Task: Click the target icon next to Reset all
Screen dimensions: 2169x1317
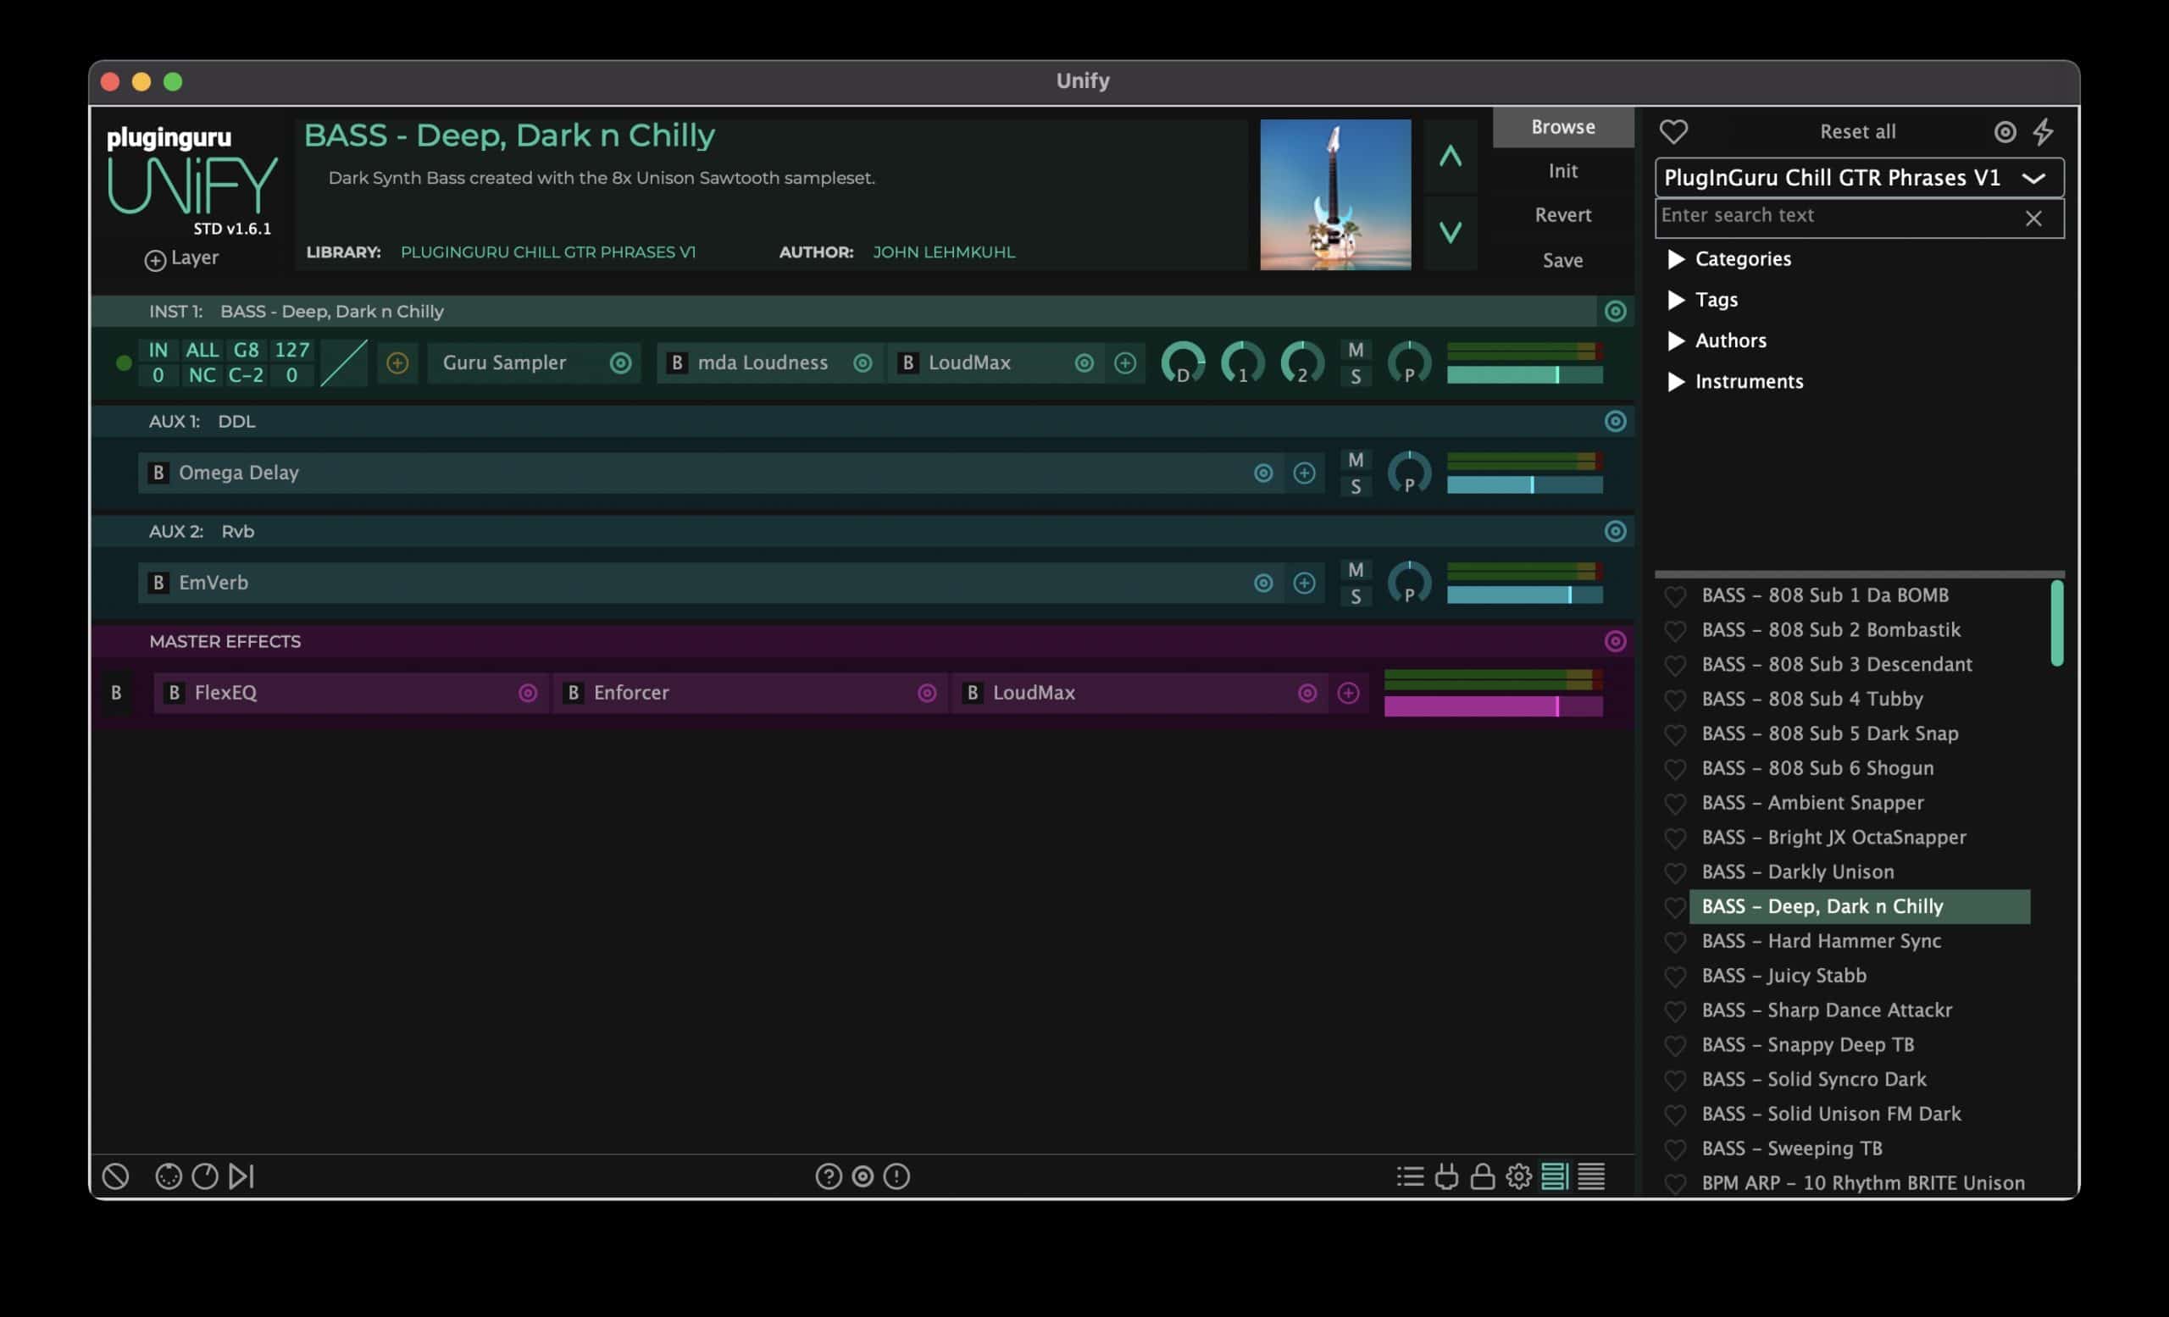Action: click(2005, 132)
